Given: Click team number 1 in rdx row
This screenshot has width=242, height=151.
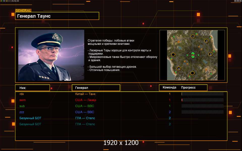Looking at the screenshot, I should (170, 94).
